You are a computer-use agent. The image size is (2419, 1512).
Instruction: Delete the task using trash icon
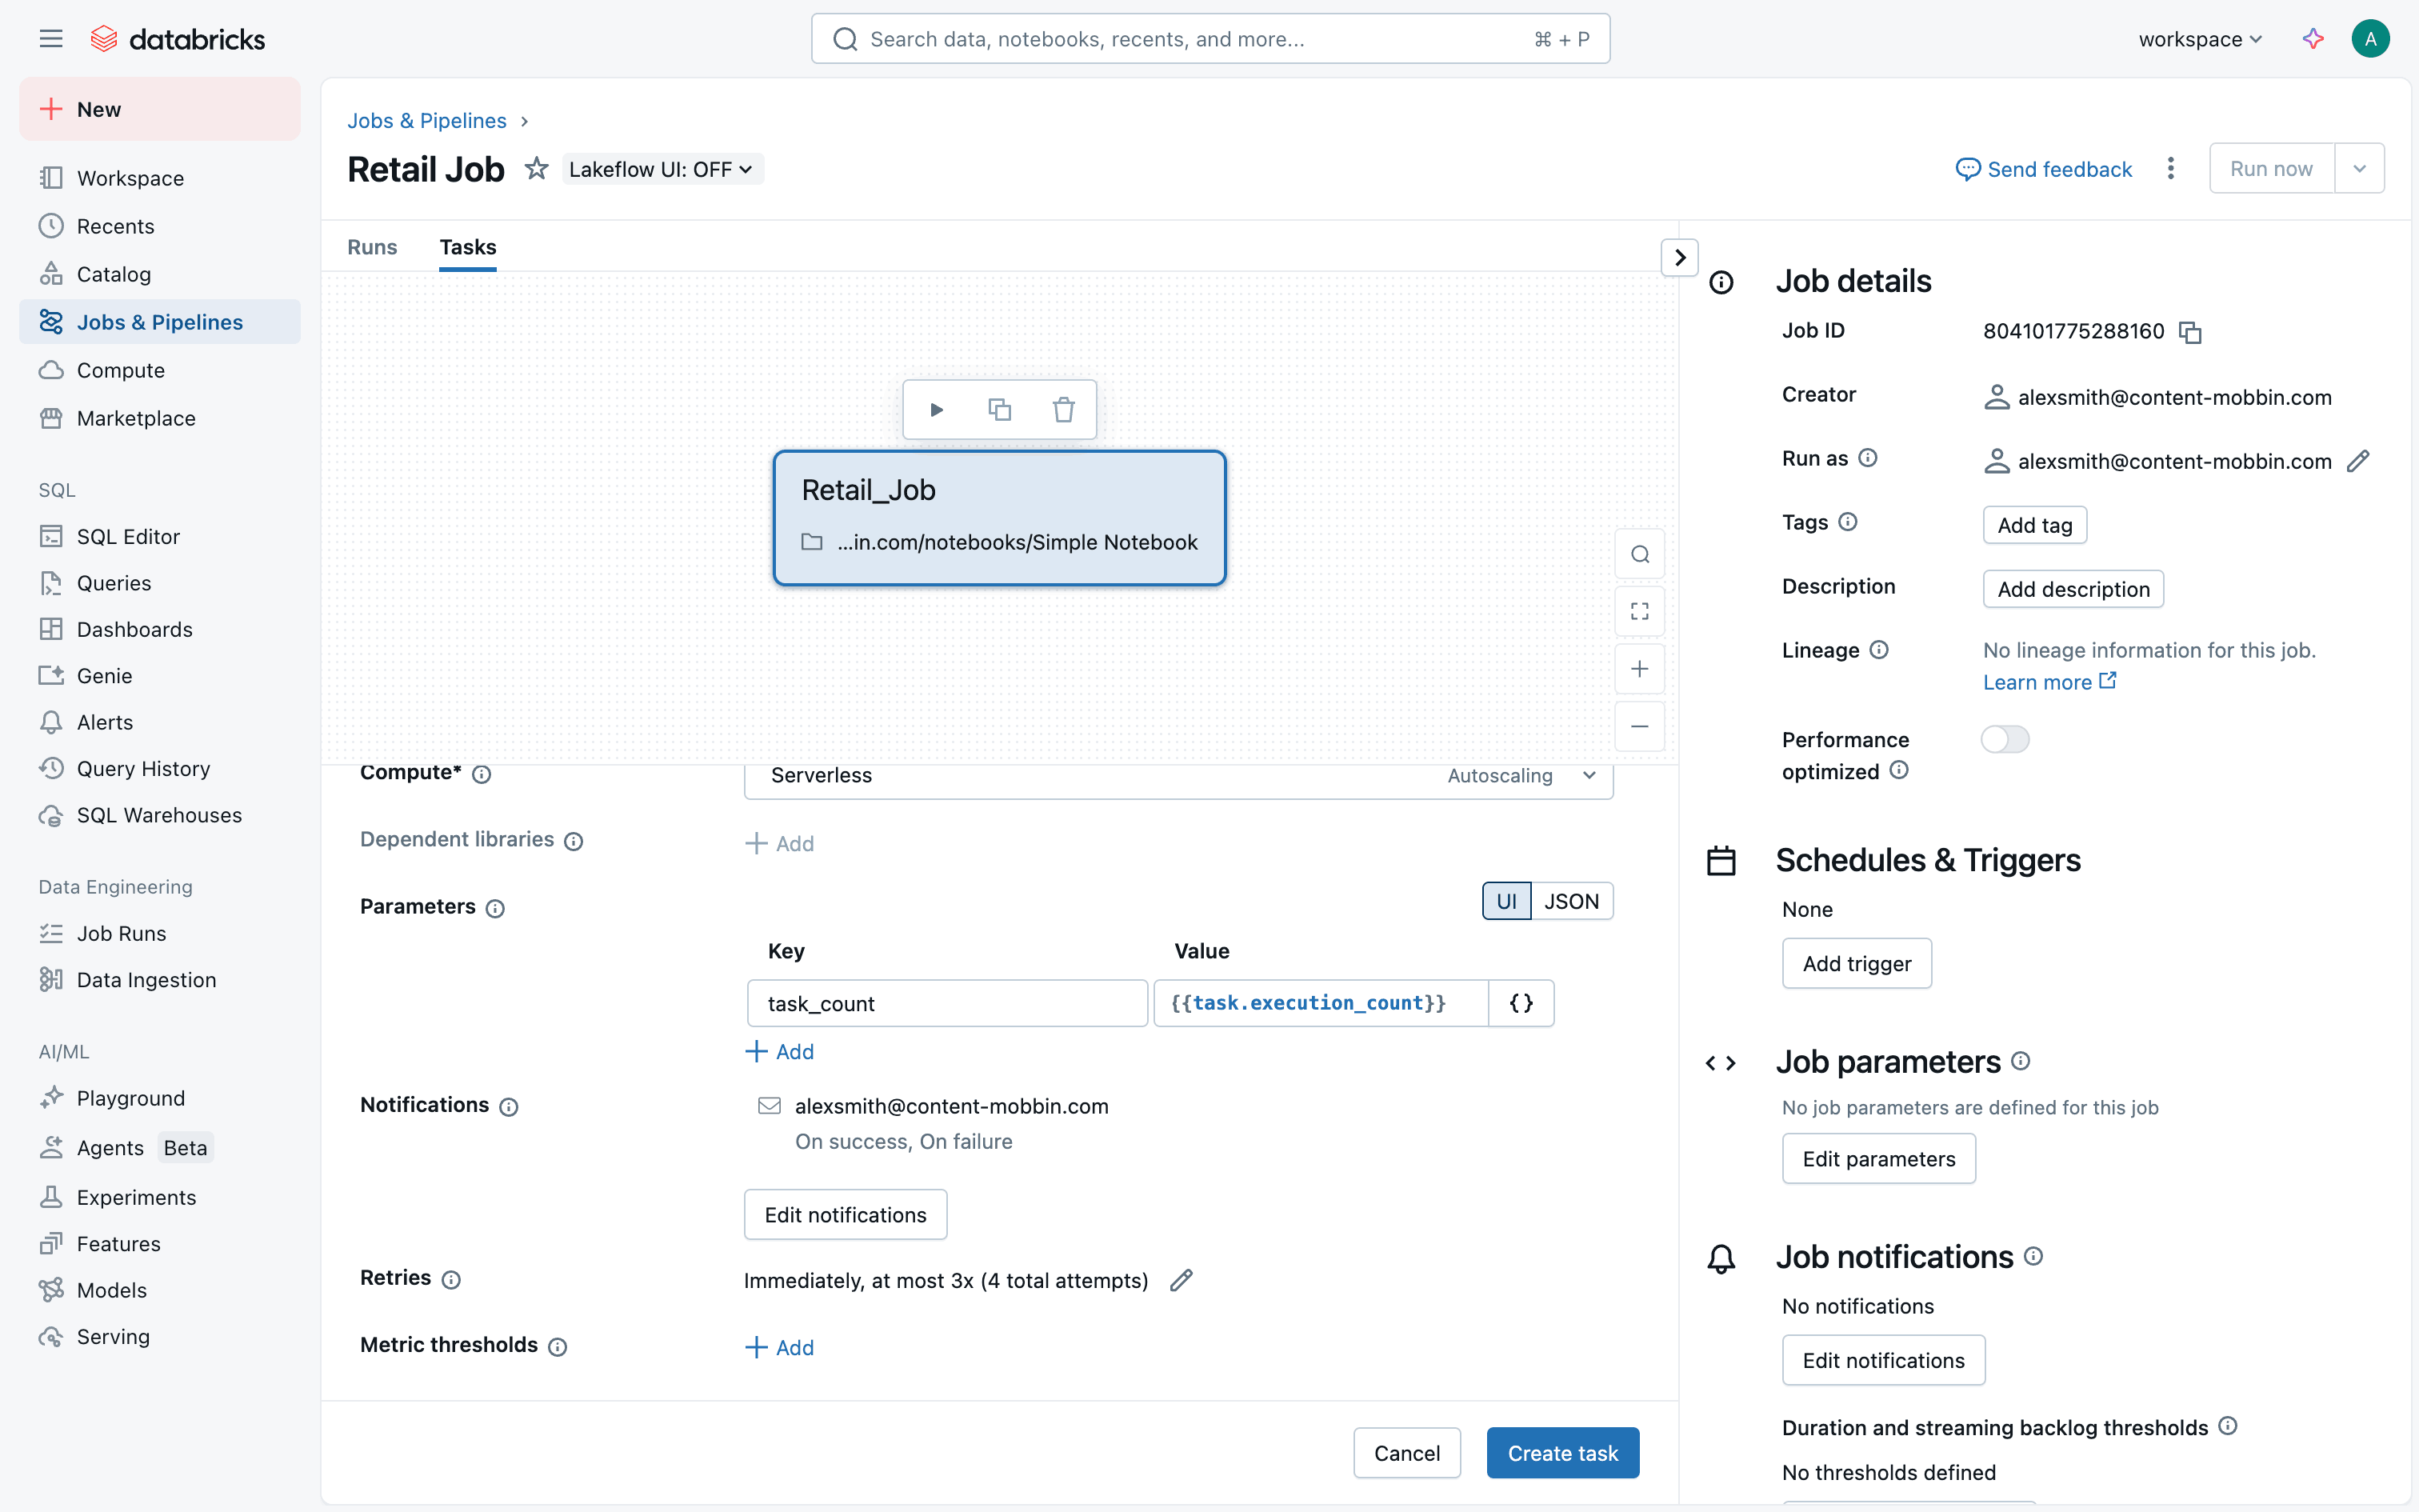coord(1062,410)
